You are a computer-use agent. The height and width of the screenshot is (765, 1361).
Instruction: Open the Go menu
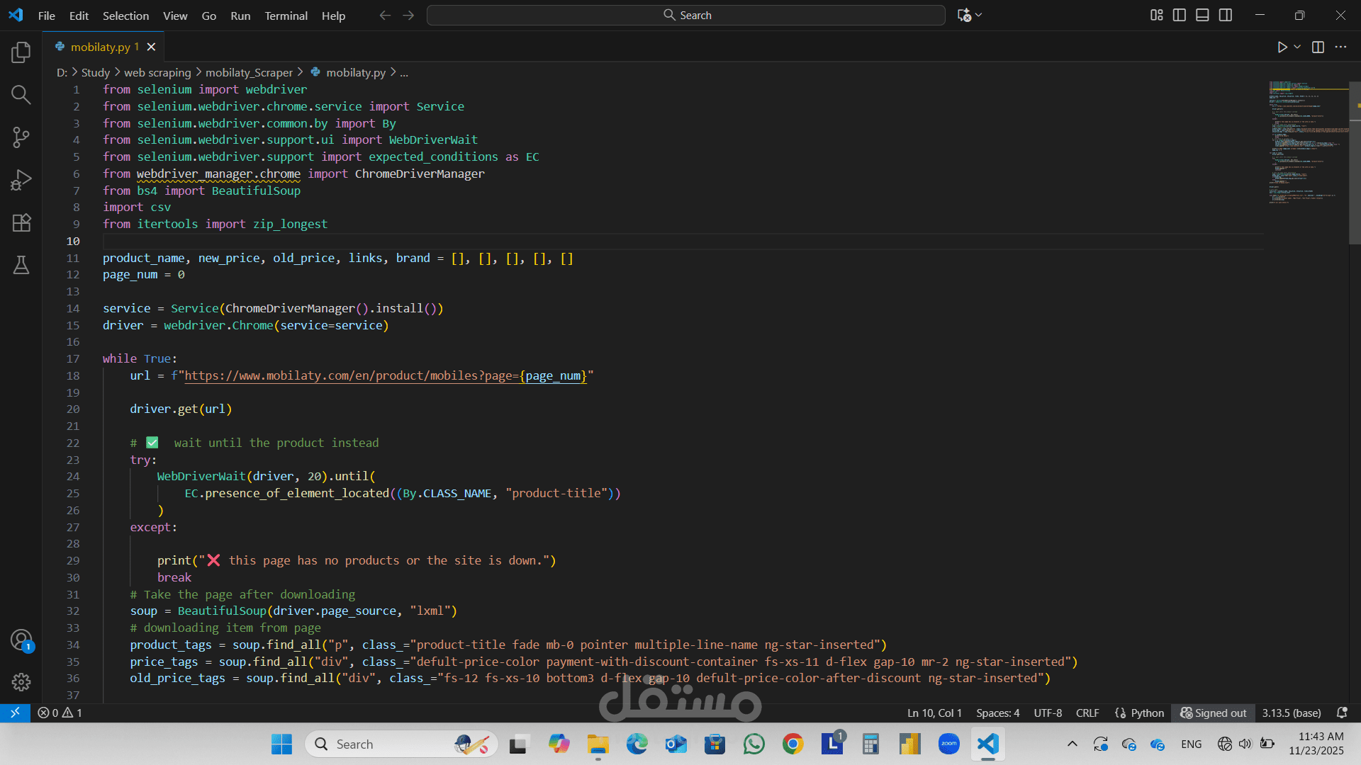(x=209, y=16)
